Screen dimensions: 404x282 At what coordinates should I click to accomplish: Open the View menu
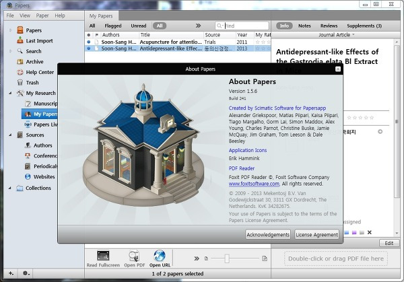(25, 15)
